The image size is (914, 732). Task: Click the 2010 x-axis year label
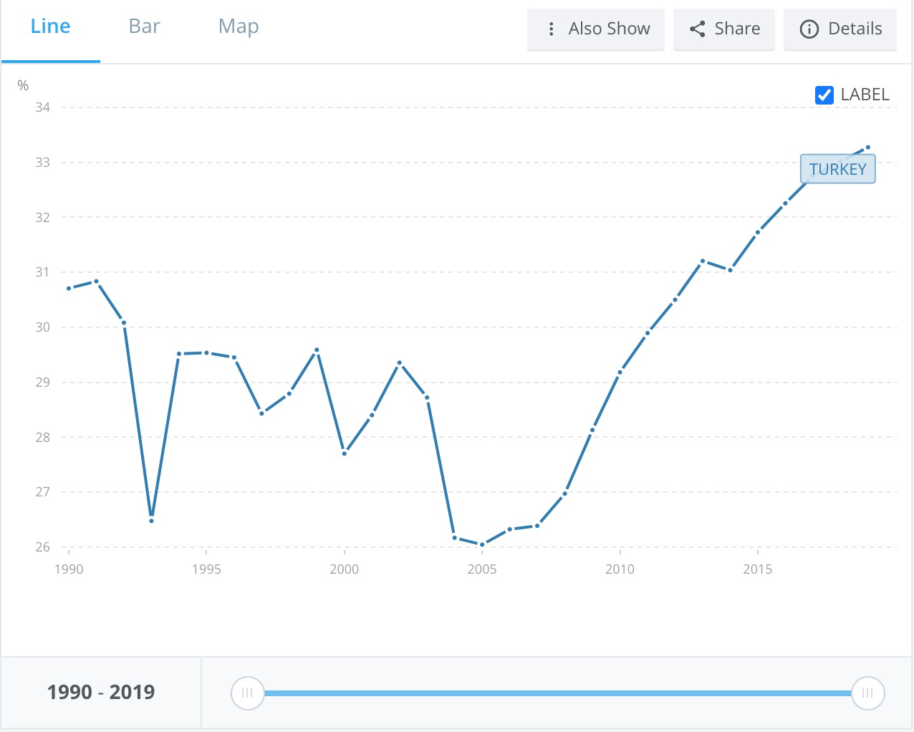(x=620, y=569)
